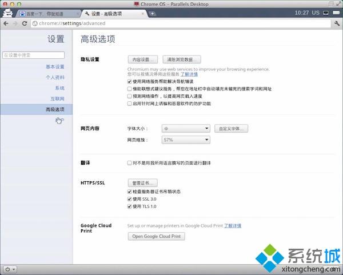Click the 自定义字体 button
343x275 pixels.
(231, 129)
